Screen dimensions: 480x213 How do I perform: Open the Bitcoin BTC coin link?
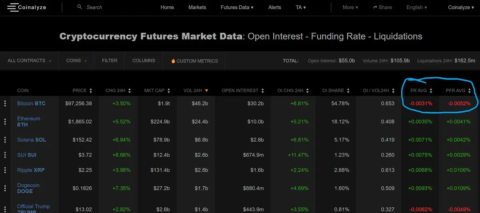tap(31, 103)
